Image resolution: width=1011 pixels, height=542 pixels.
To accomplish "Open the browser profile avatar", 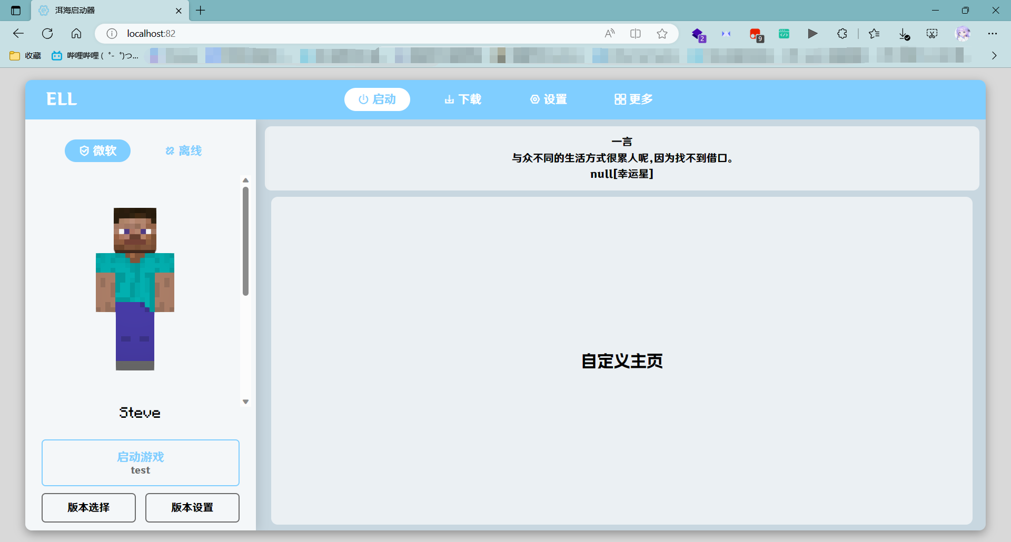I will click(963, 34).
